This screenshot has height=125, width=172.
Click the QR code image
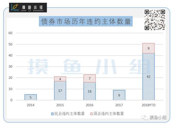(155, 20)
